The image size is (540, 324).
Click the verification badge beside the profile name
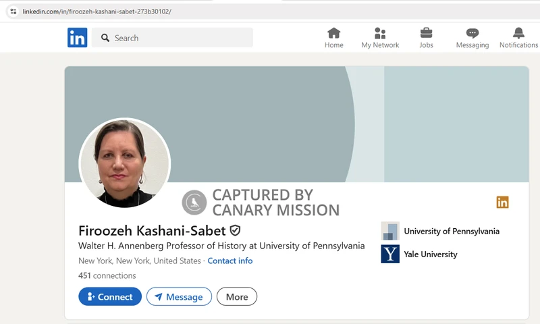pos(236,230)
